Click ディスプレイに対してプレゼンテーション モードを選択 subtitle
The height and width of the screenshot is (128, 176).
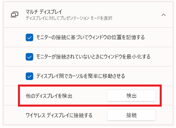pyautogui.click(x=69, y=18)
